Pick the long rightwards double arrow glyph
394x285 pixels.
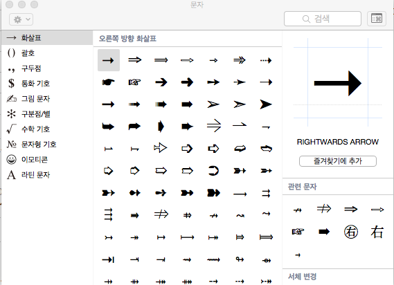coord(161,60)
